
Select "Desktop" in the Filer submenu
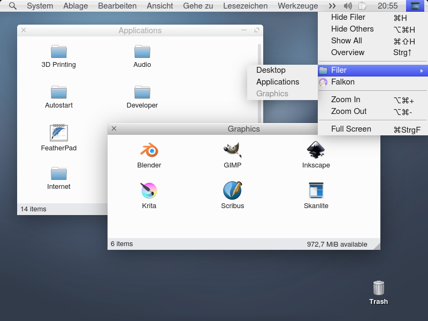[271, 70]
